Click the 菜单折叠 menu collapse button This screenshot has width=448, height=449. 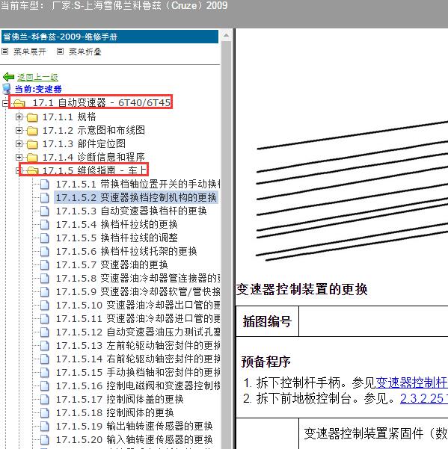pyautogui.click(x=79, y=52)
